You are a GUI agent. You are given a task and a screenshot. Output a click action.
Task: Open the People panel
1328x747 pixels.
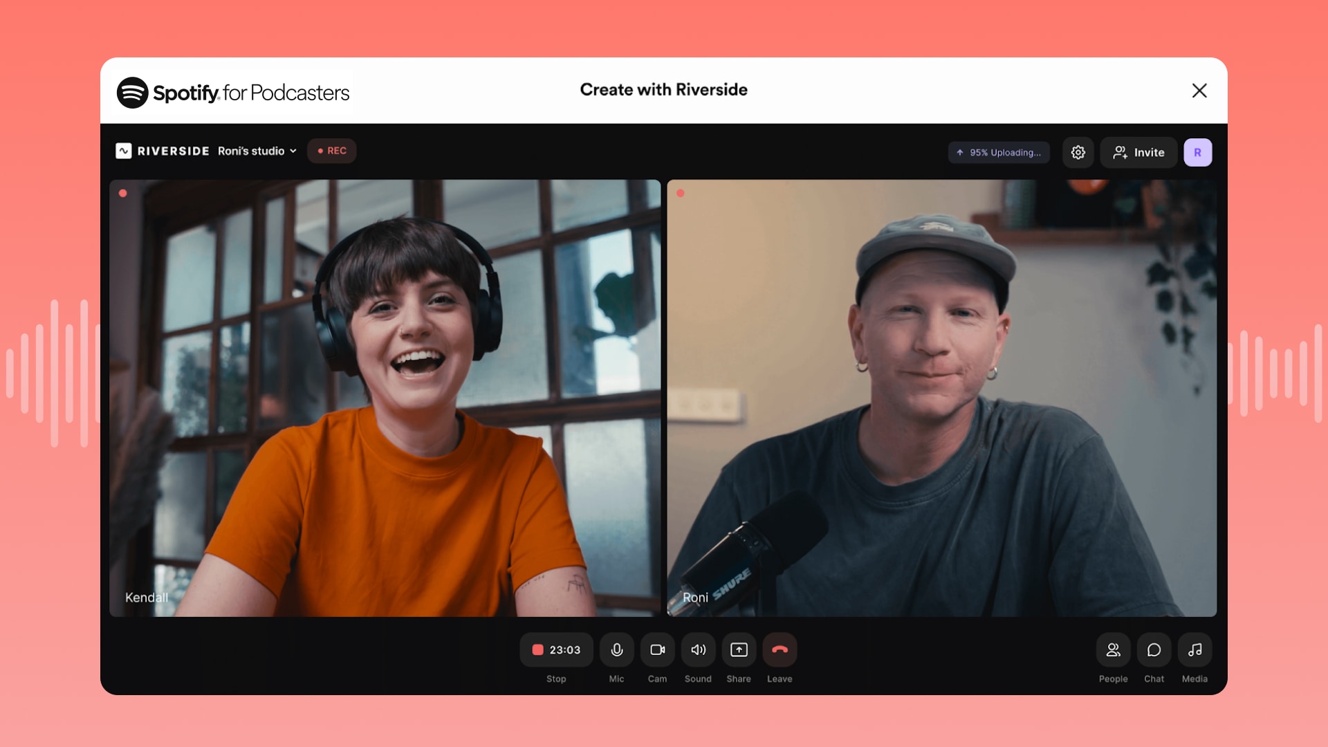(1114, 649)
